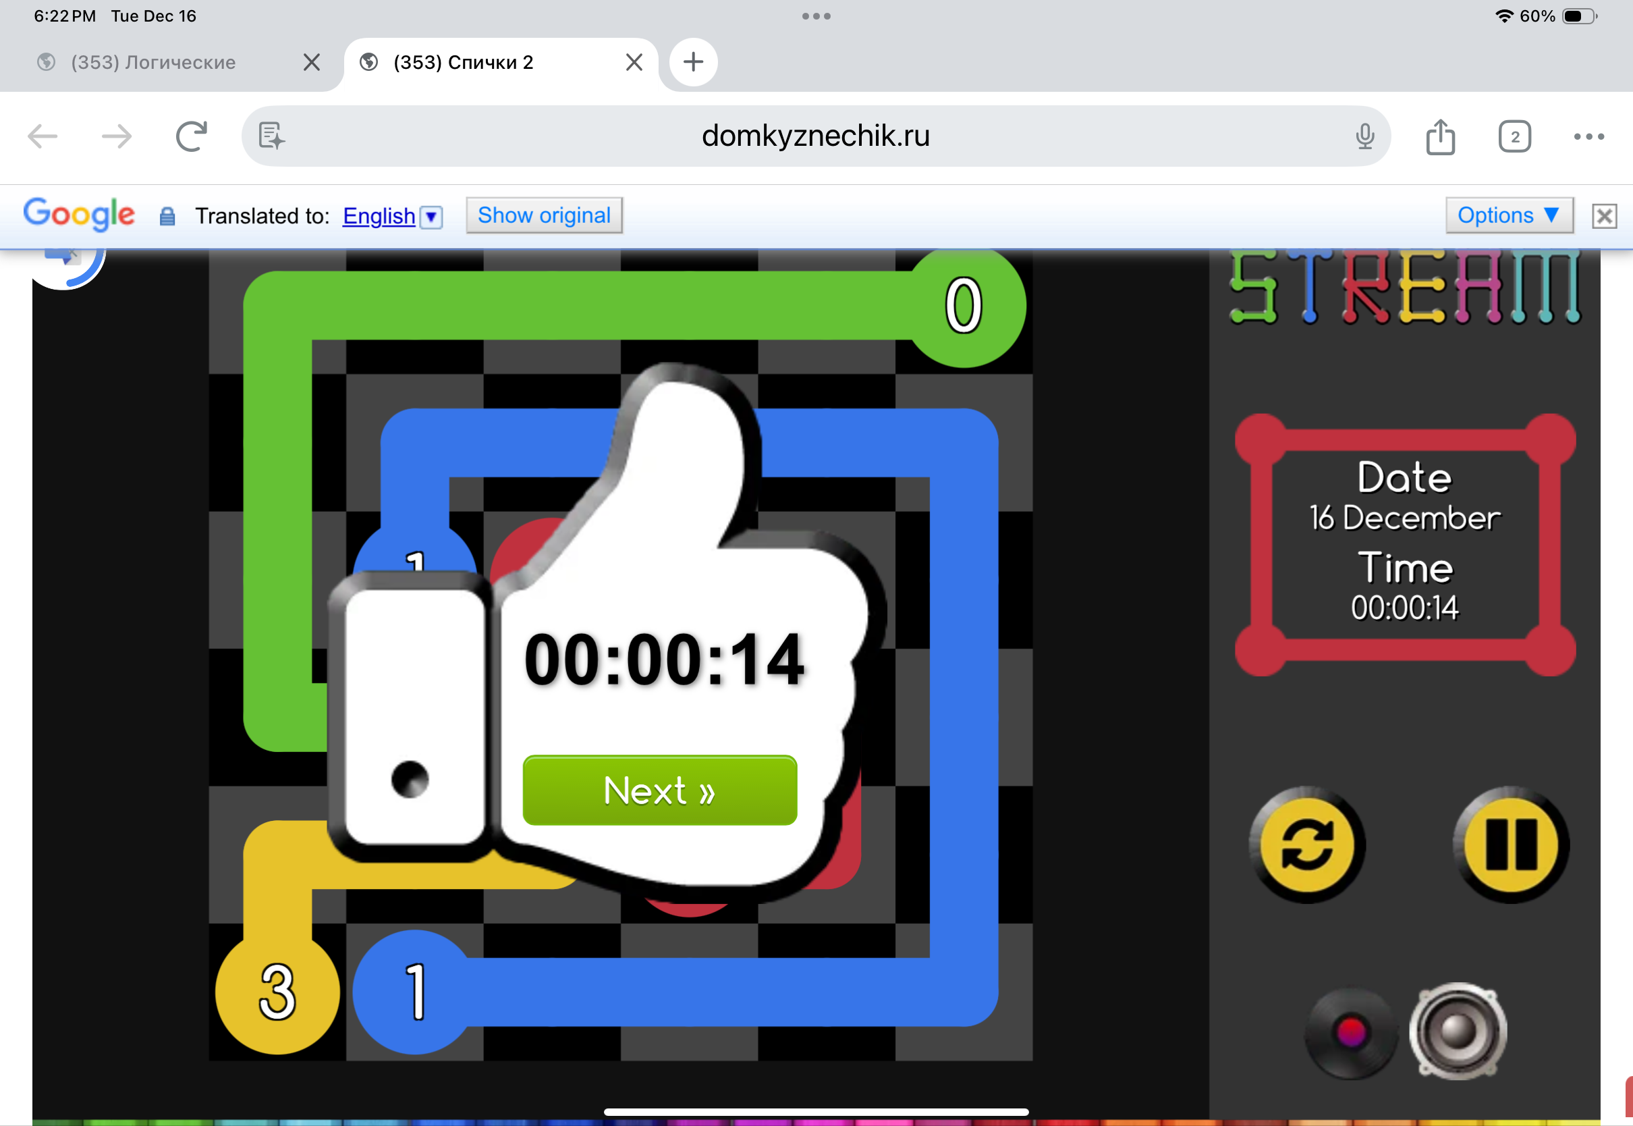Screen dimensions: 1633x1126
Task: Go back with the left arrow
Action: click(43, 136)
